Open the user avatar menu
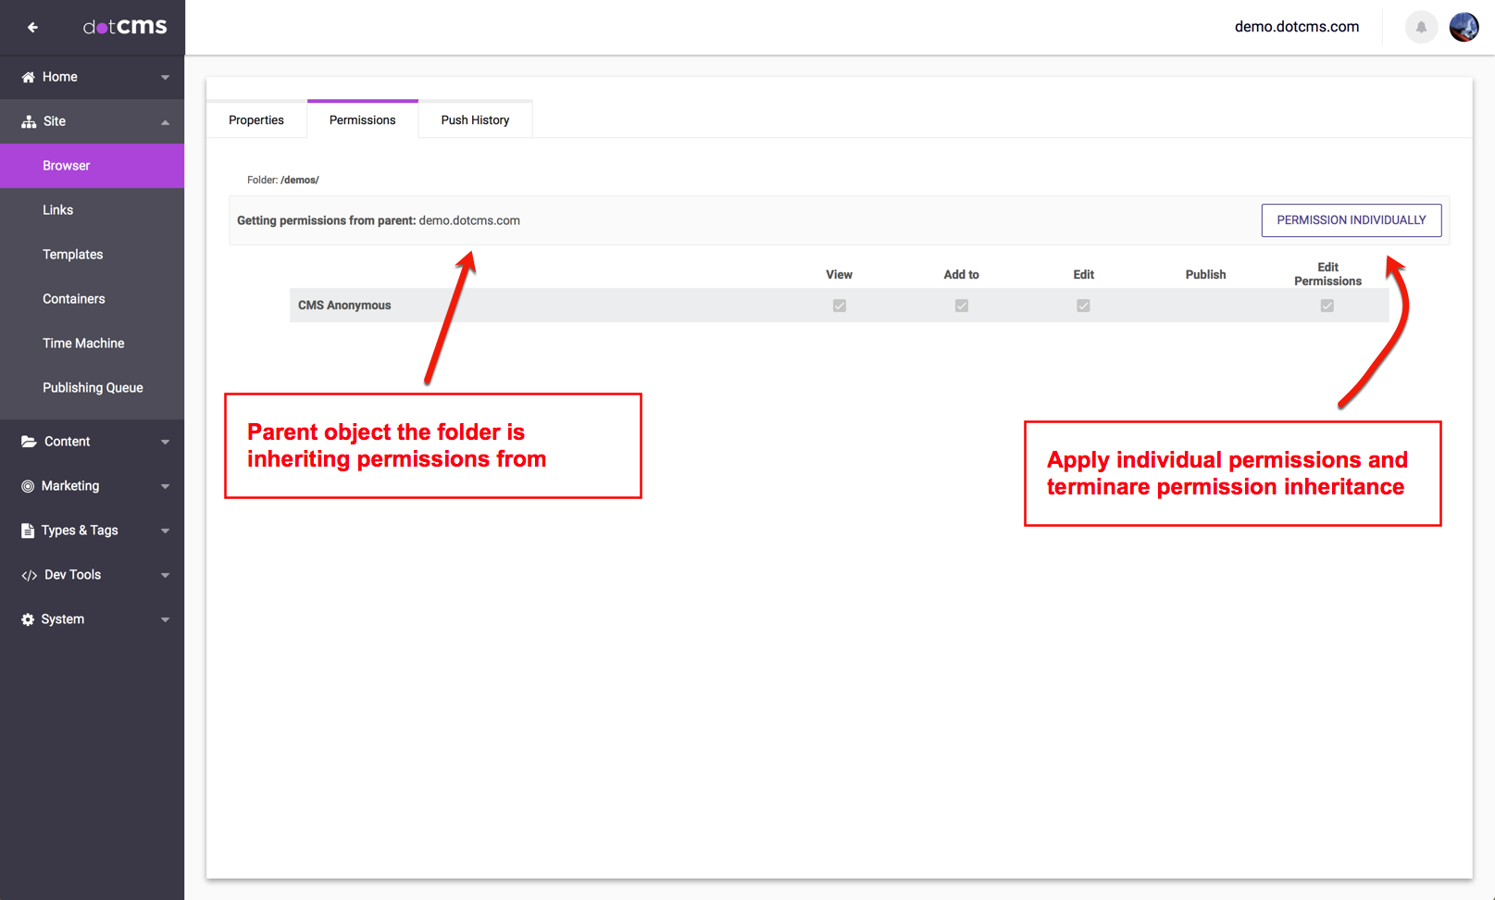Screen dimensions: 1495x900 click(1464, 27)
